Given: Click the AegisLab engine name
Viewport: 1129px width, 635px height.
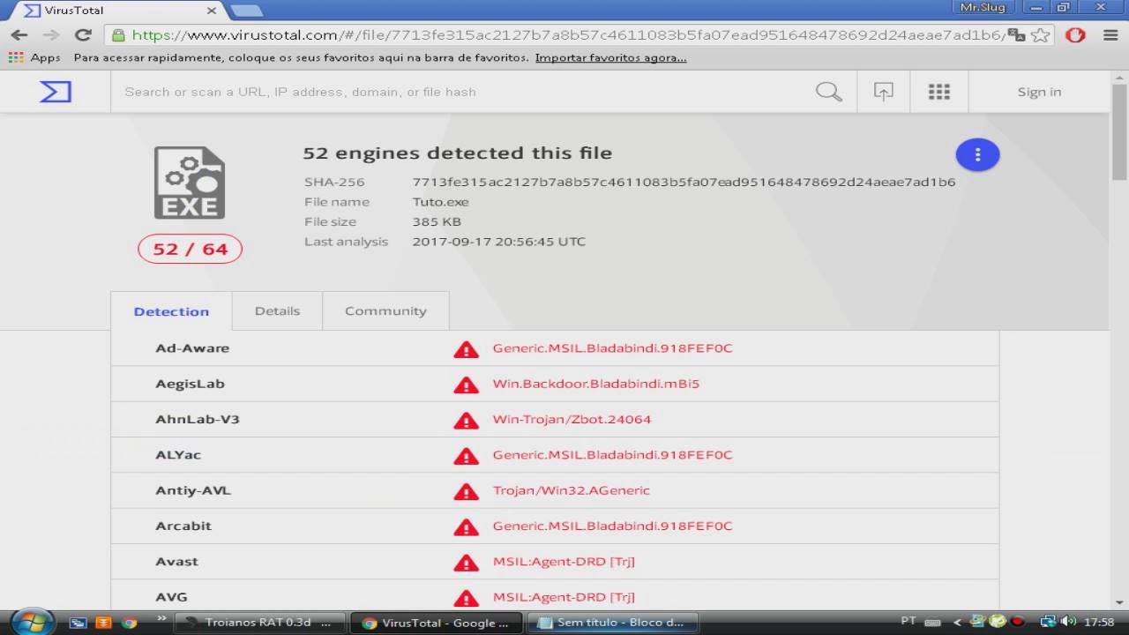Looking at the screenshot, I should pyautogui.click(x=190, y=384).
